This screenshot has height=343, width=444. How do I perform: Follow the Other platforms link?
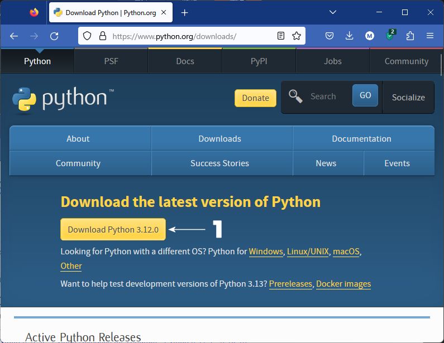coord(71,266)
